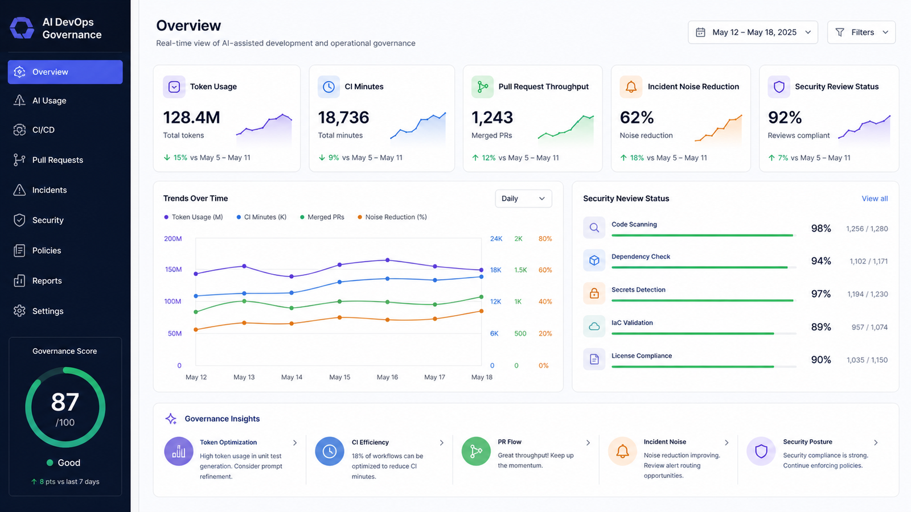Image resolution: width=911 pixels, height=512 pixels.
Task: Click the License Compliance progress bar
Action: click(x=704, y=366)
